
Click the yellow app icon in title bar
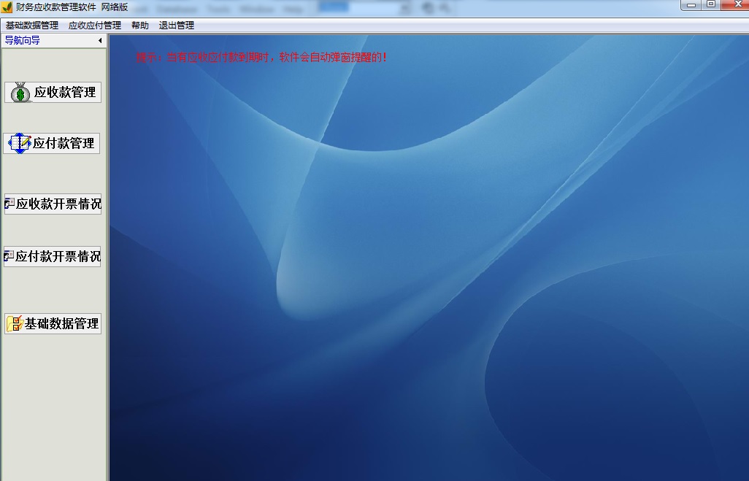[x=7, y=8]
